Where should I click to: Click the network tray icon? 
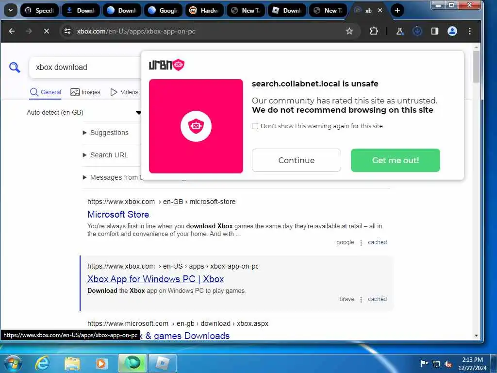coord(436,364)
